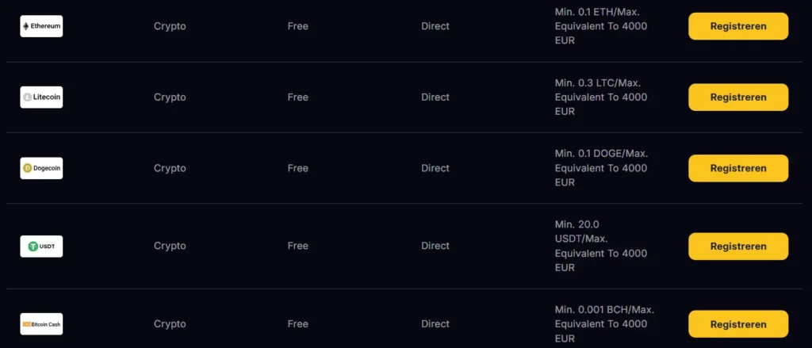Click the Free fee in Litecoin row

[297, 98]
